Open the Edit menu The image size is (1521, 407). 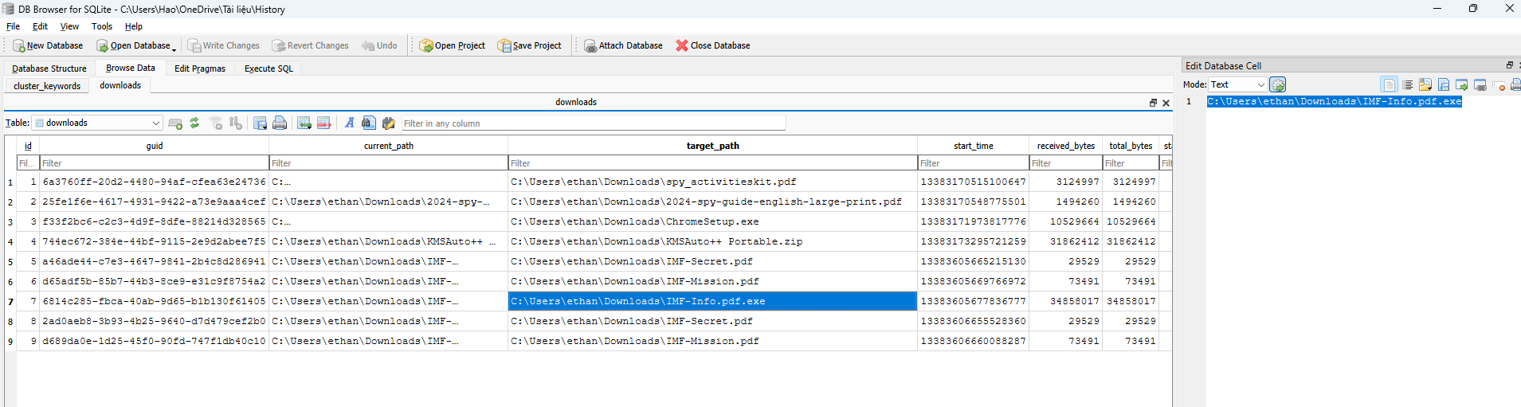point(40,26)
